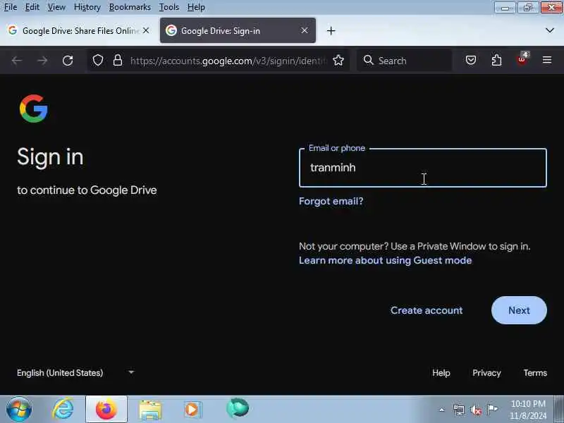Open Windows Media Player from the taskbar

(x=192, y=410)
